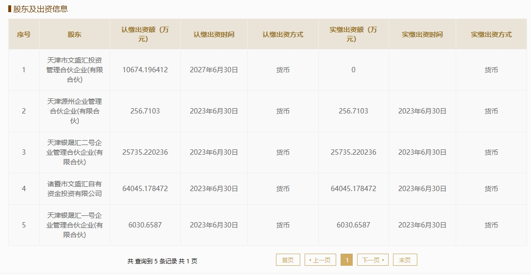Click 认缴出资额（万元） column header

145,34
